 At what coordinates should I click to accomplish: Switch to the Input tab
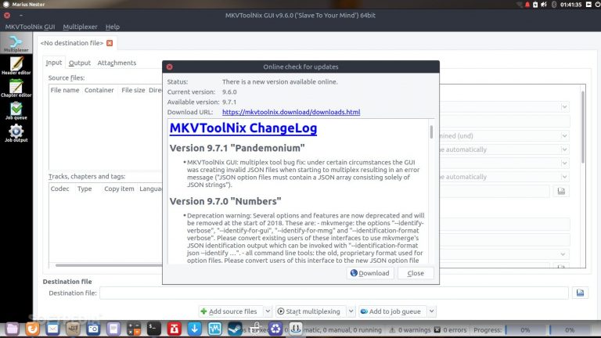click(54, 63)
